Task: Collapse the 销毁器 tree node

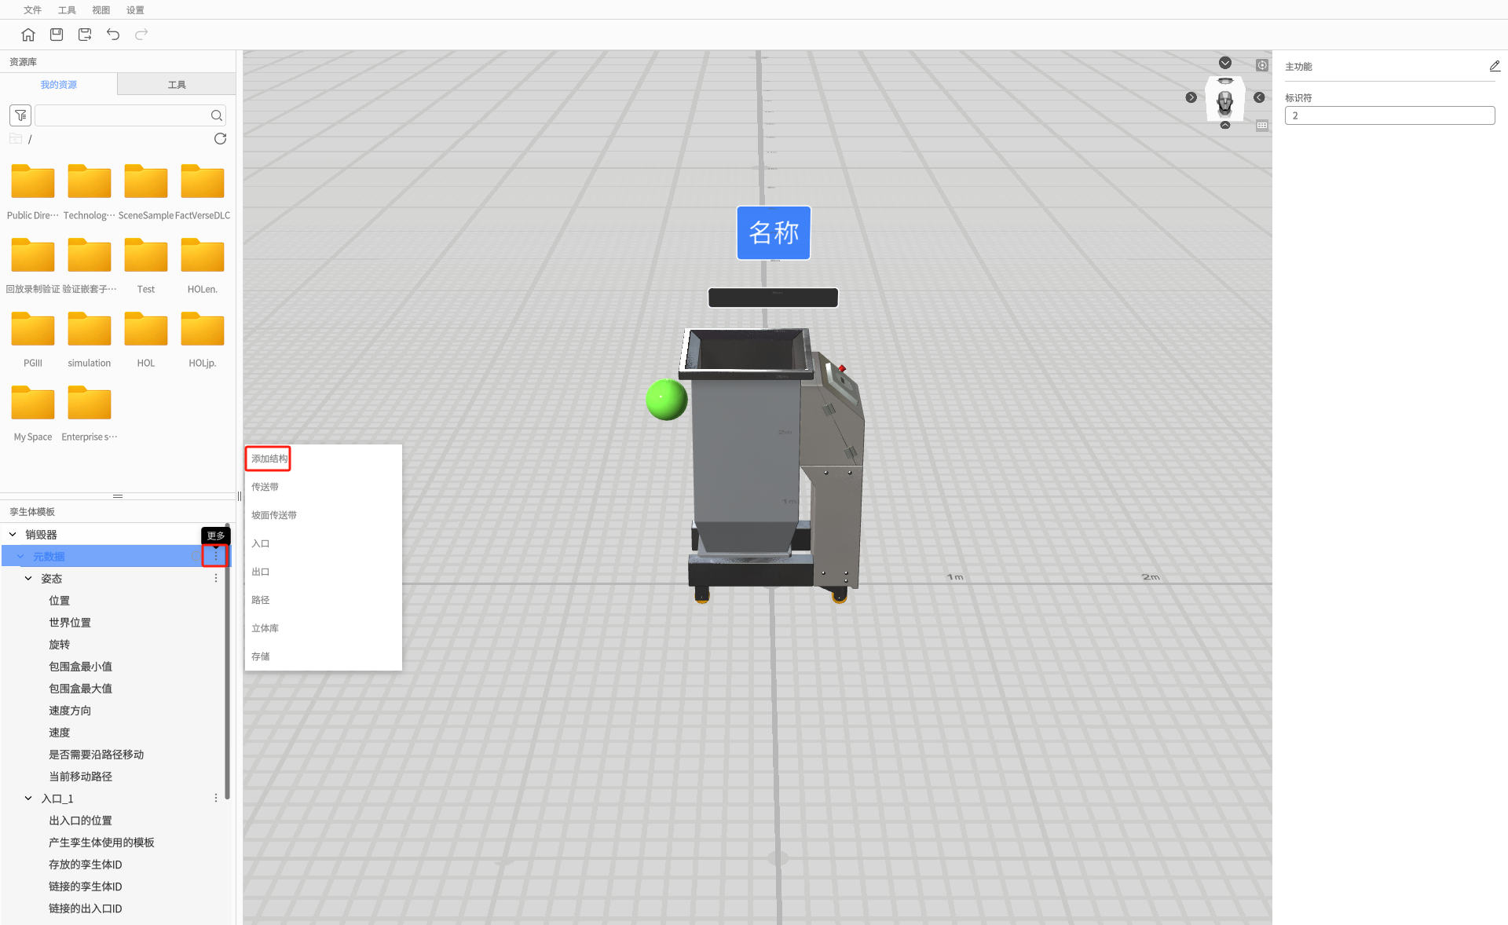Action: 13,535
